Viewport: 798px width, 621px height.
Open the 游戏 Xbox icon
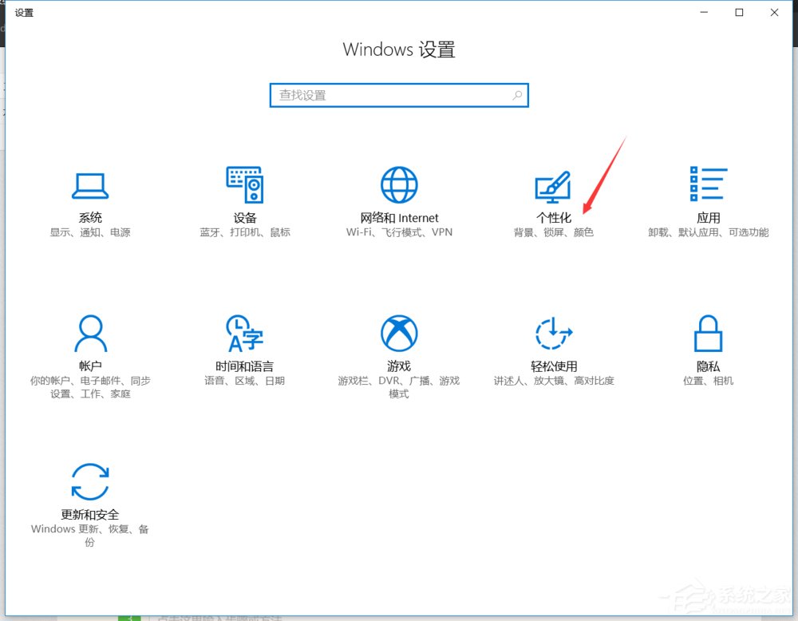399,333
